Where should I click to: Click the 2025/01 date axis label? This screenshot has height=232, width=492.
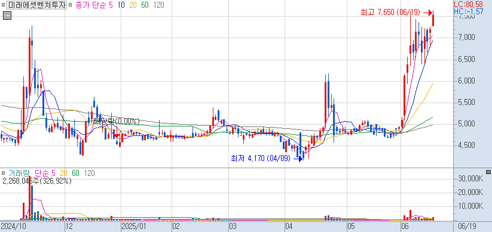tap(135, 226)
